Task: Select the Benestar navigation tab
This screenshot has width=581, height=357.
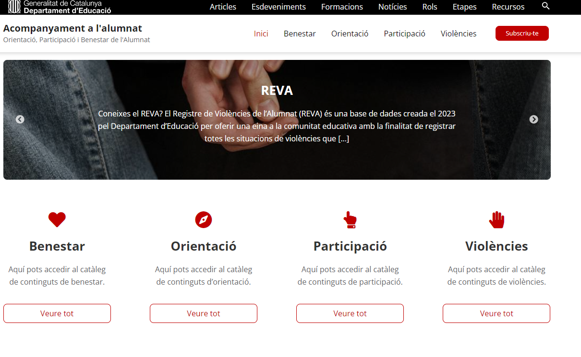Action: tap(300, 34)
